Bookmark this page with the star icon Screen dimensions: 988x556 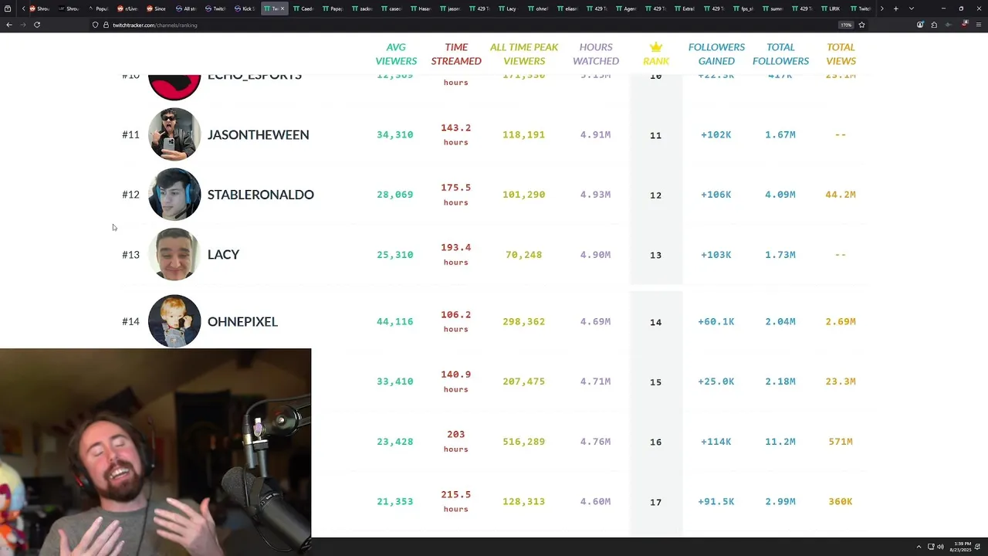[x=861, y=25]
